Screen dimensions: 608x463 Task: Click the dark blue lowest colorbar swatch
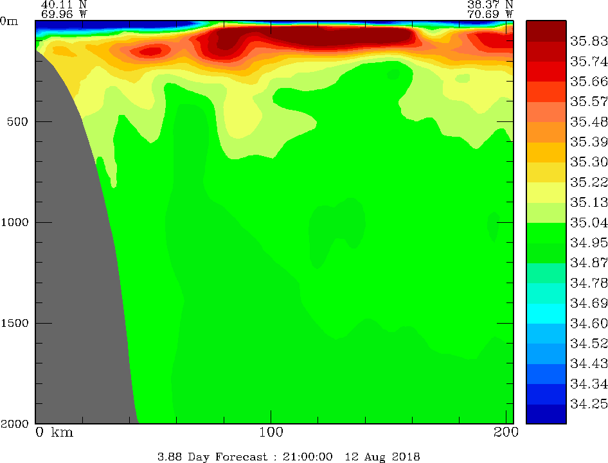(546, 414)
